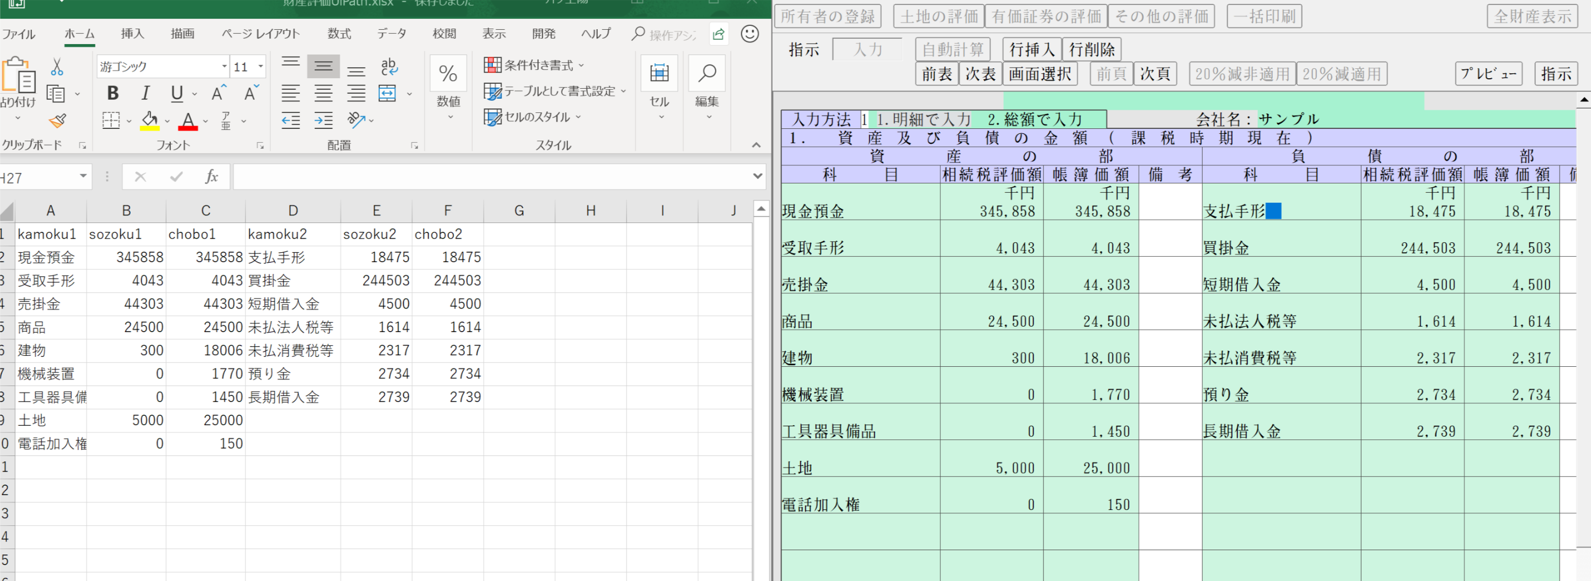Click the Decrease Indent icon

(290, 120)
